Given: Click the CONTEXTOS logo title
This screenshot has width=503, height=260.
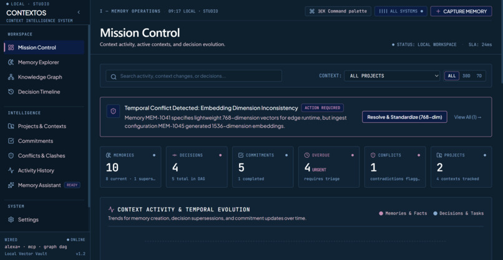Looking at the screenshot, I should point(26,13).
